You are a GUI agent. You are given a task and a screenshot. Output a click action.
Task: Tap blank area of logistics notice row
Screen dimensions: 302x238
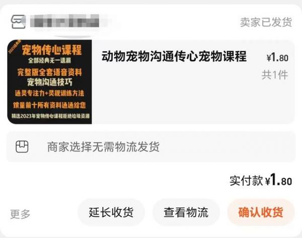click(x=228, y=147)
